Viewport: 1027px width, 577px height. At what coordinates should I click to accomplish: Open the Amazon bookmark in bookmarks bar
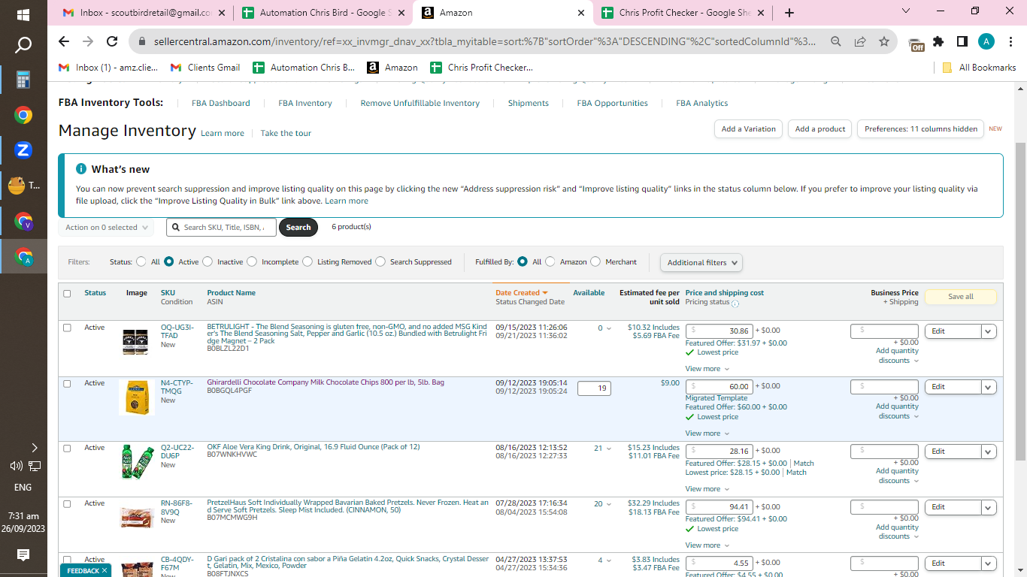click(392, 68)
